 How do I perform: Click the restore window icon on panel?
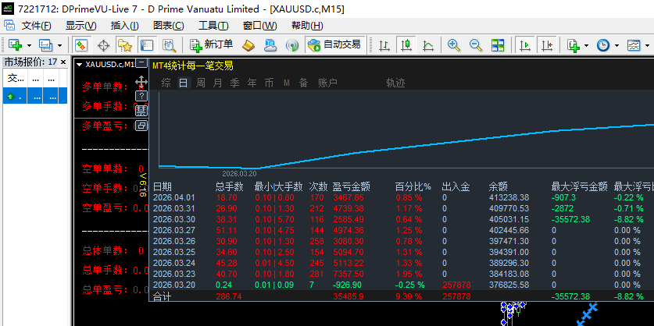tap(141, 125)
